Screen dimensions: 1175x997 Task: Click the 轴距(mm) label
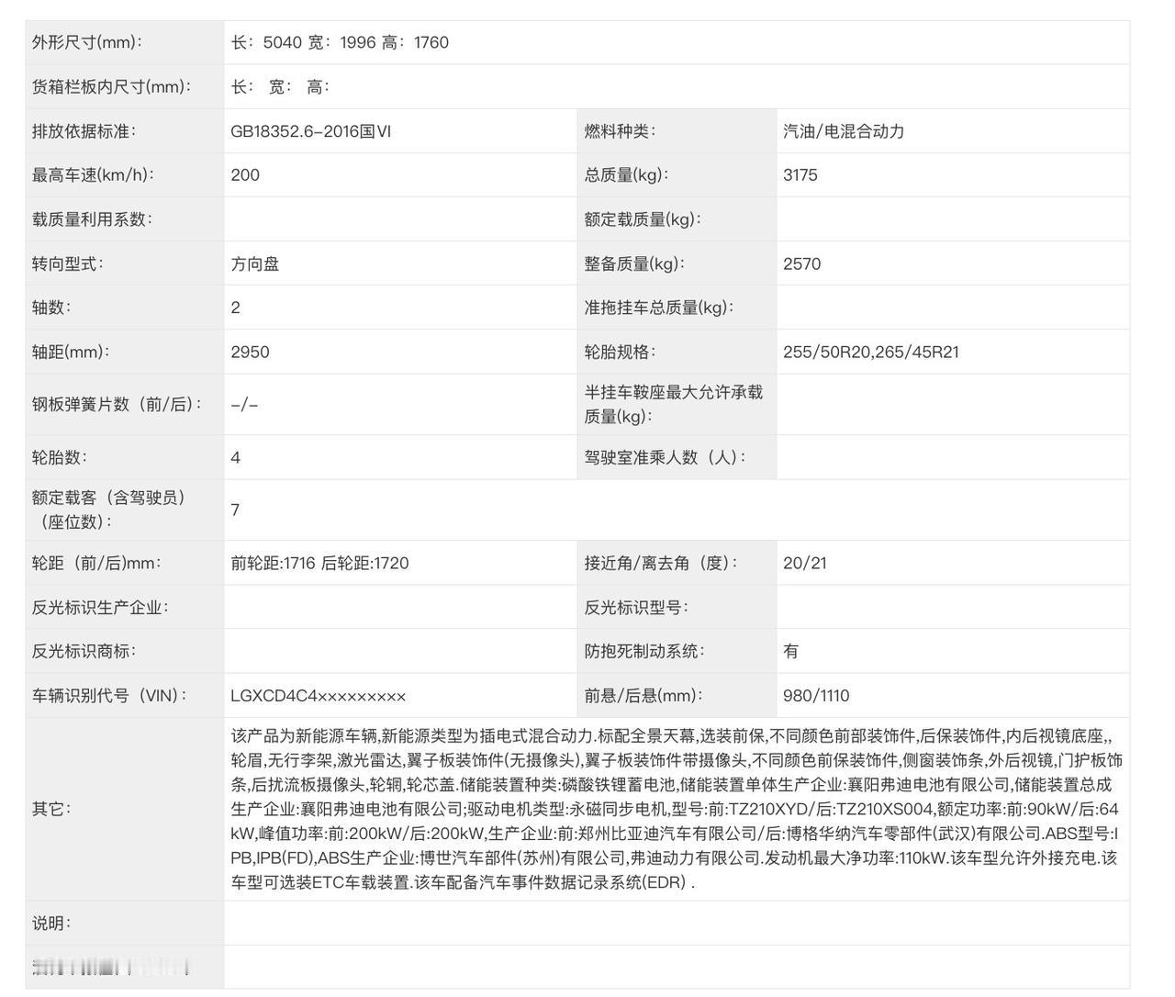pos(71,352)
